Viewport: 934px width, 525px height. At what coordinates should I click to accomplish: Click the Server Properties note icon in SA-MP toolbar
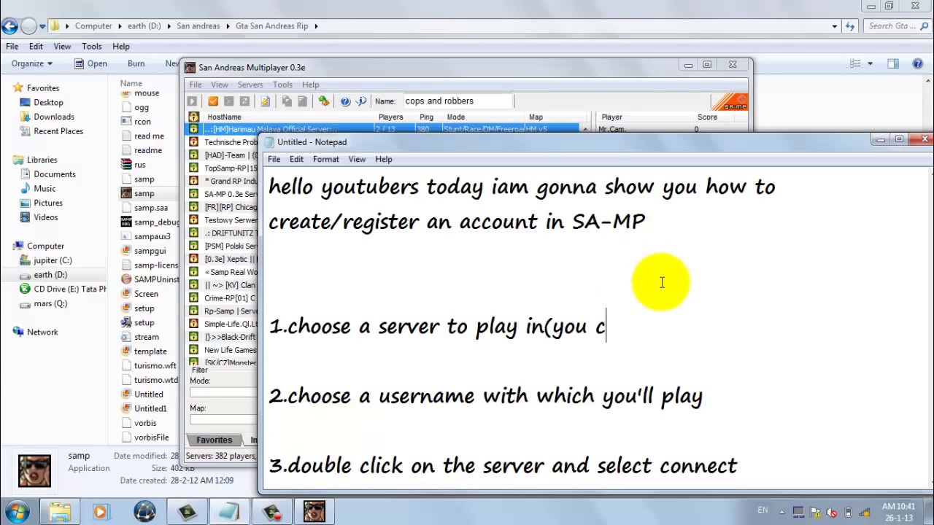(x=266, y=101)
